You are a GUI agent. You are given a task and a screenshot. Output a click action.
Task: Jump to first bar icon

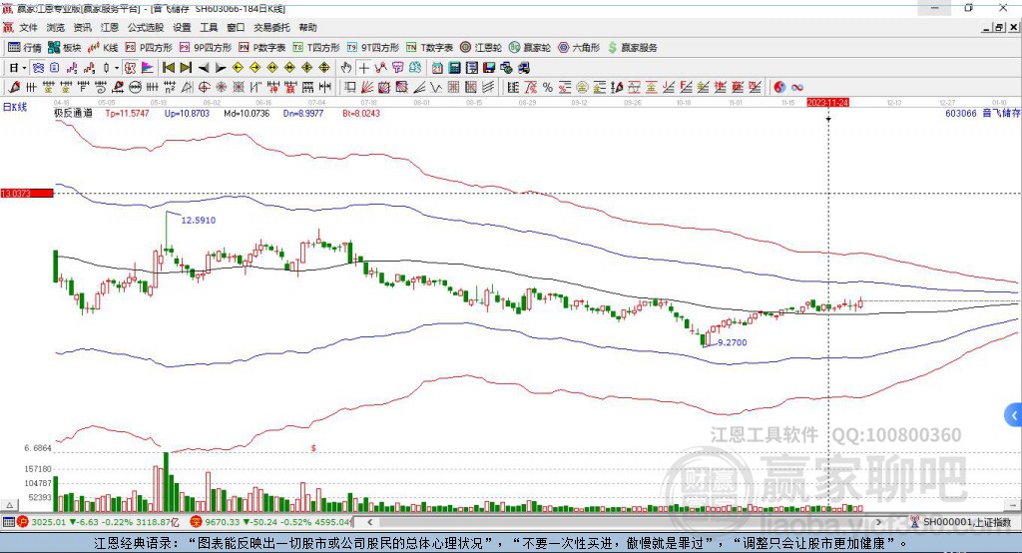point(168,68)
